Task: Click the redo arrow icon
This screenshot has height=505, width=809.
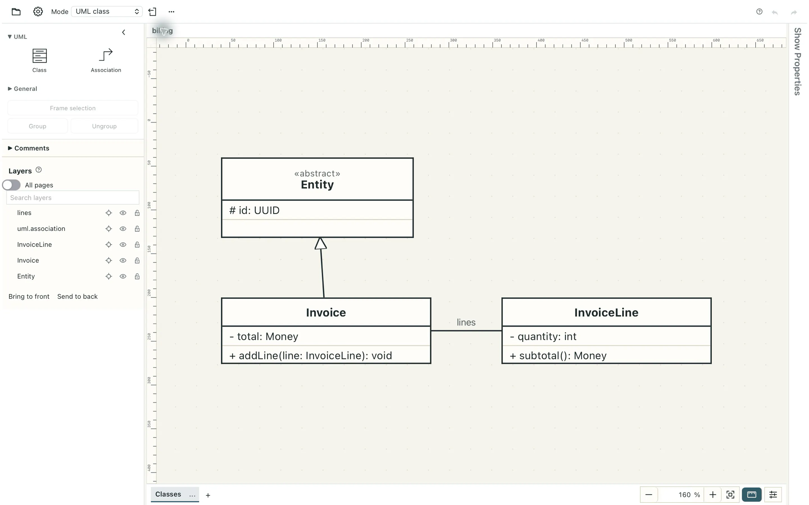Action: [794, 12]
